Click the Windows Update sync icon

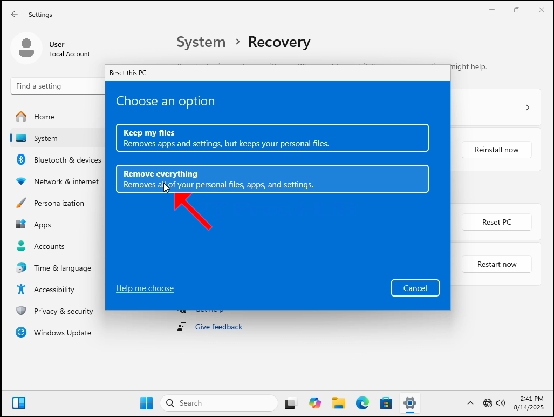21,332
